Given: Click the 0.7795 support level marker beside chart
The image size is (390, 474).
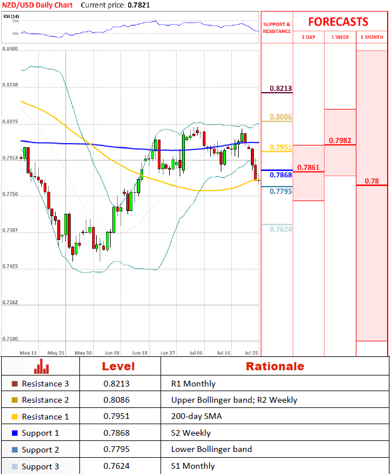Looking at the screenshot, I should point(281,191).
